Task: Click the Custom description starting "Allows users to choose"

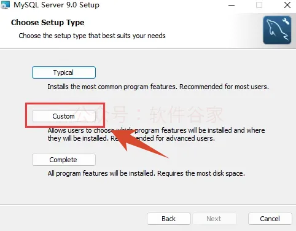Action: (157, 135)
